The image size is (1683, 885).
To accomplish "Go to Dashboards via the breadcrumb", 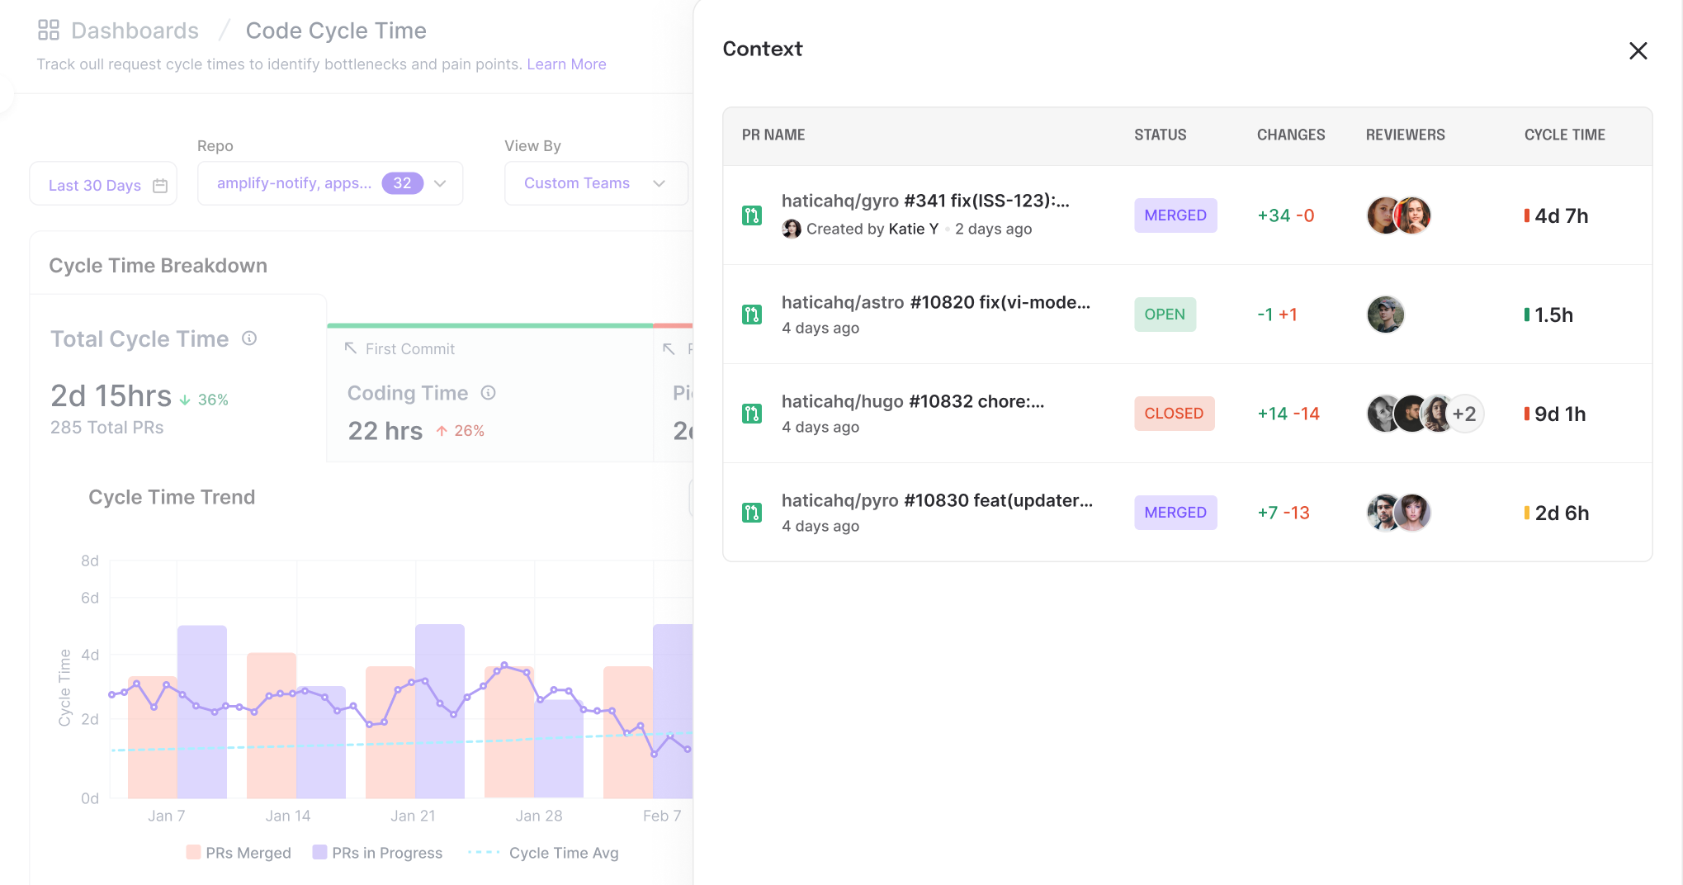I will click(x=135, y=31).
